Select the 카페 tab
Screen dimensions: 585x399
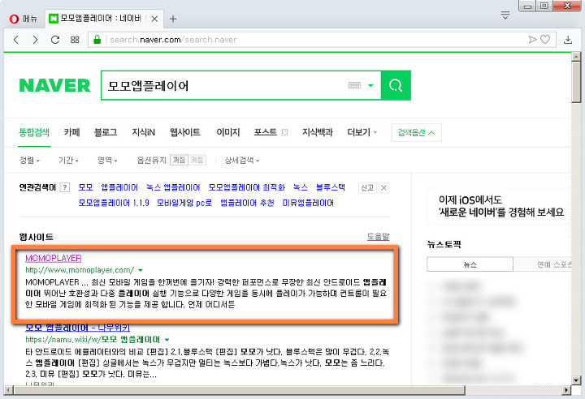tap(71, 132)
